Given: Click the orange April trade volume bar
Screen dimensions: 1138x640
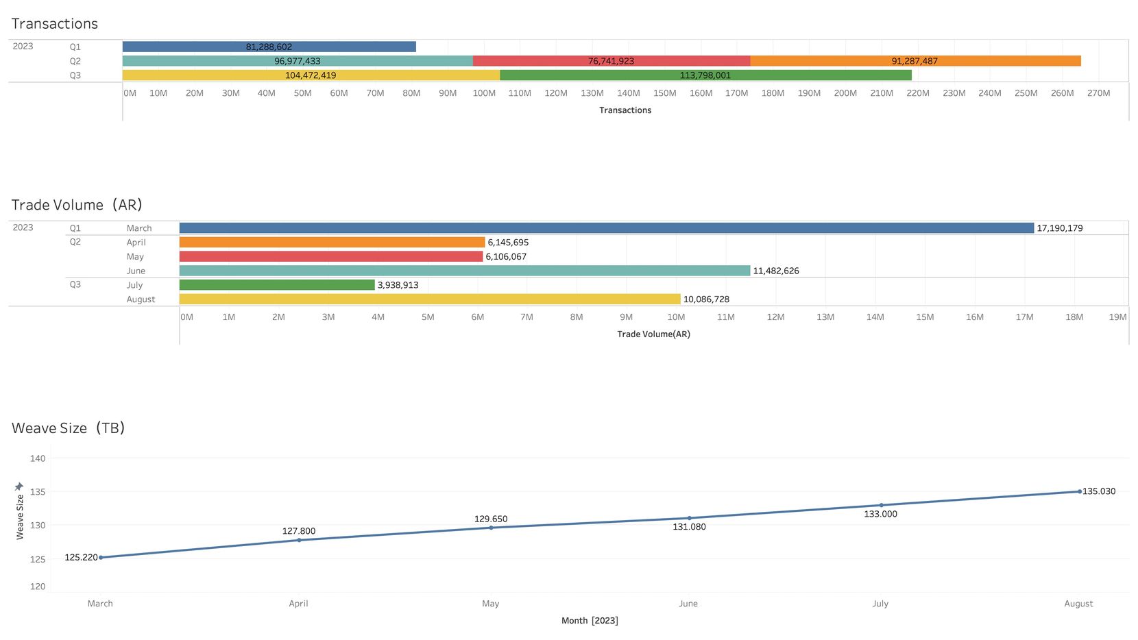Looking at the screenshot, I should point(332,243).
